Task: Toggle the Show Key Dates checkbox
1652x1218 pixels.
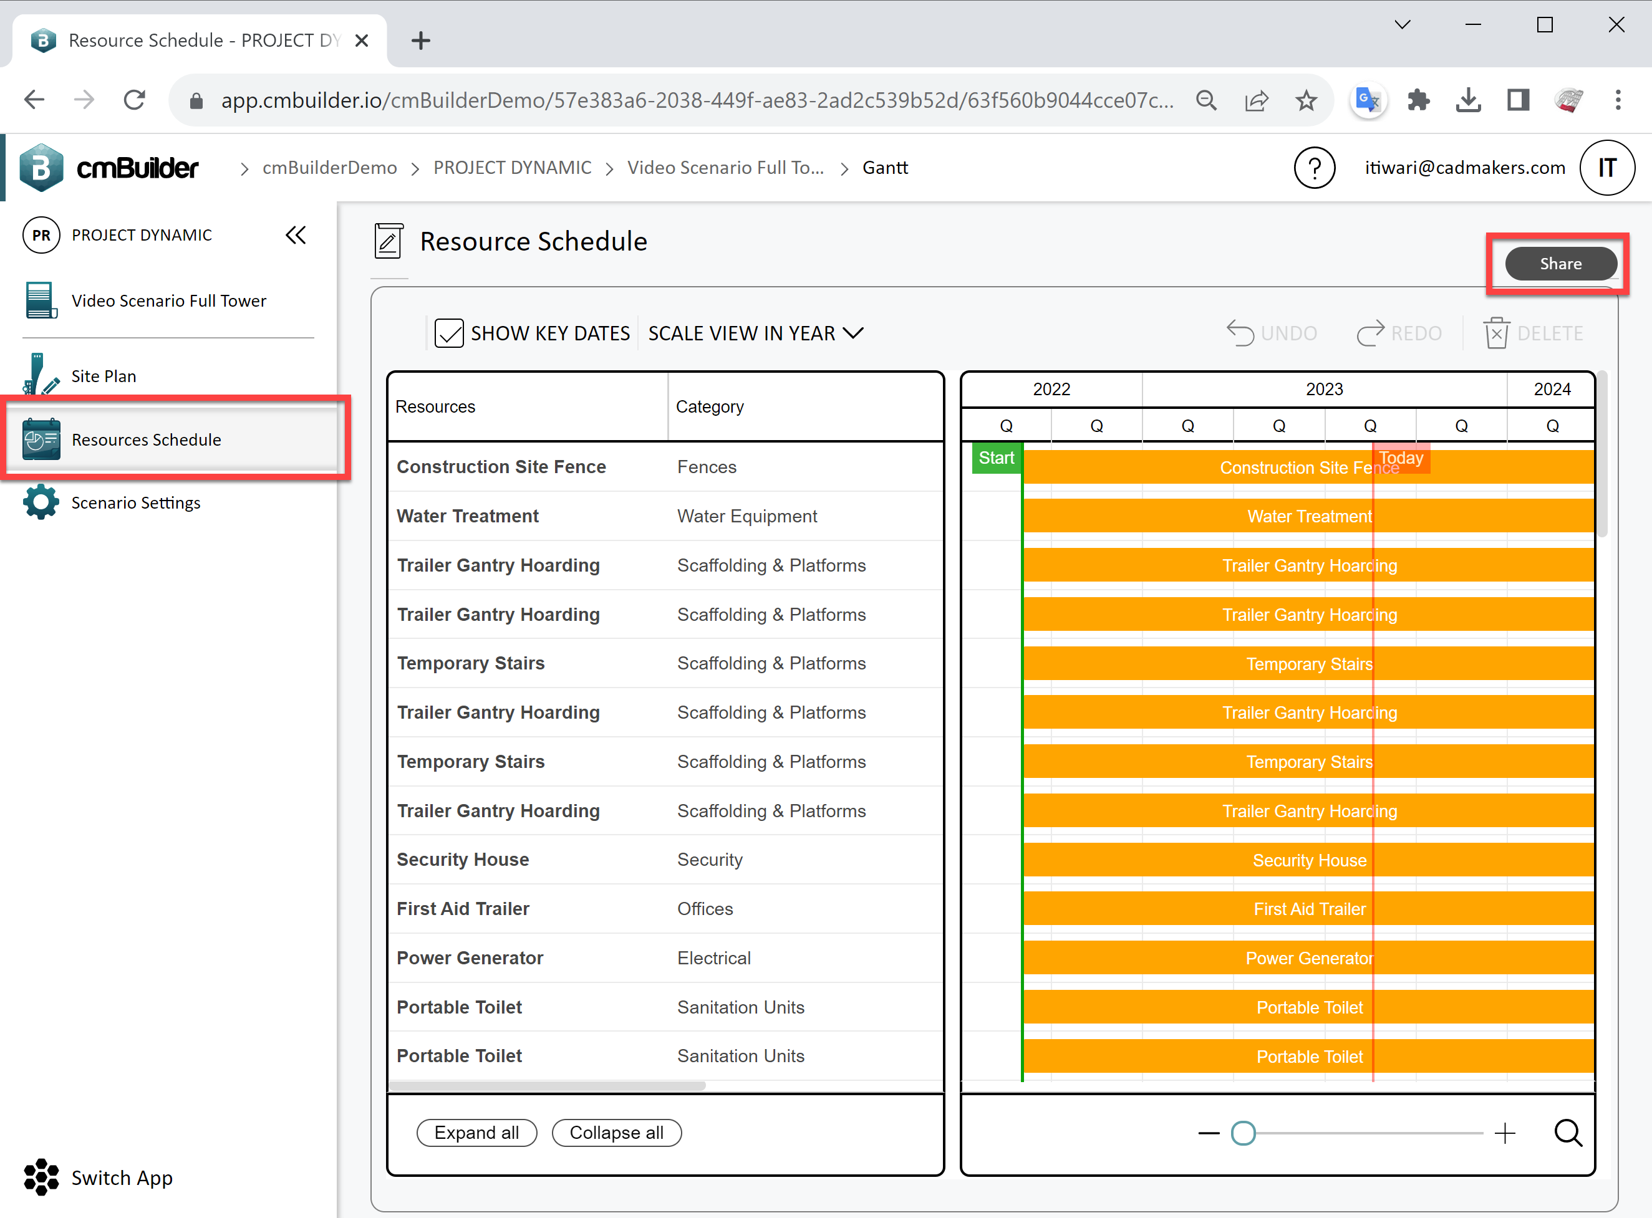Action: pyautogui.click(x=450, y=332)
